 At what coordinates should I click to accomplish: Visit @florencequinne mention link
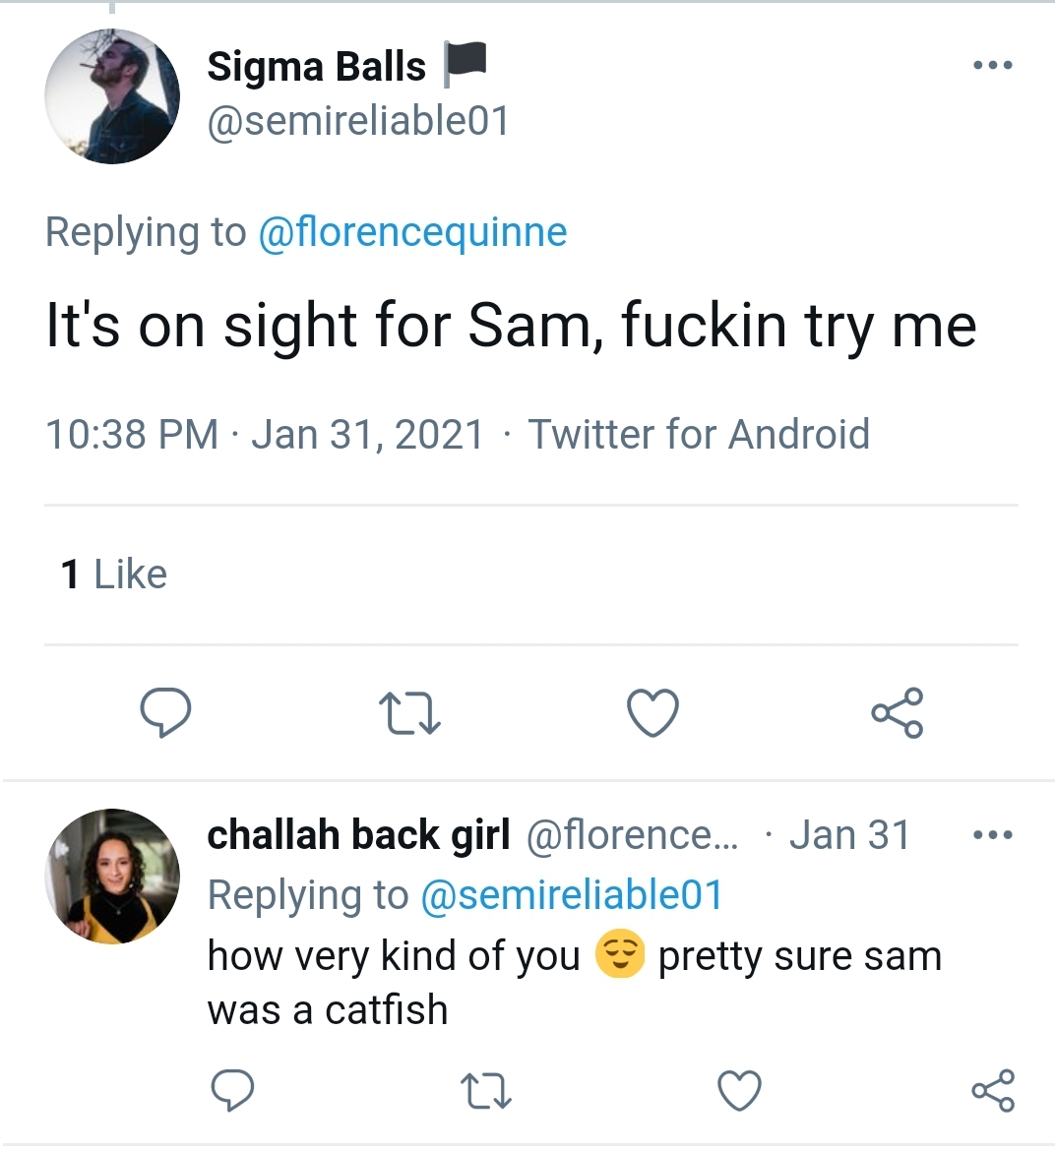[412, 233]
